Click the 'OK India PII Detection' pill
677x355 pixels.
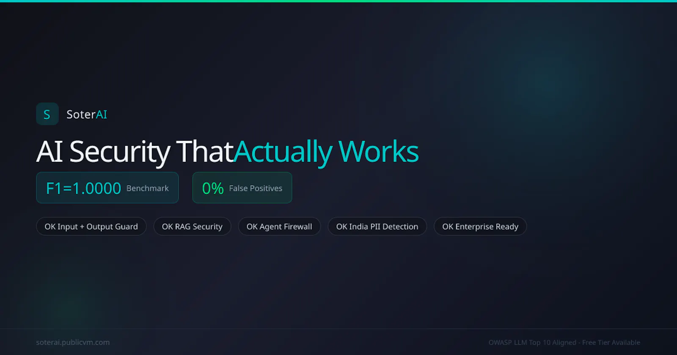click(x=377, y=227)
